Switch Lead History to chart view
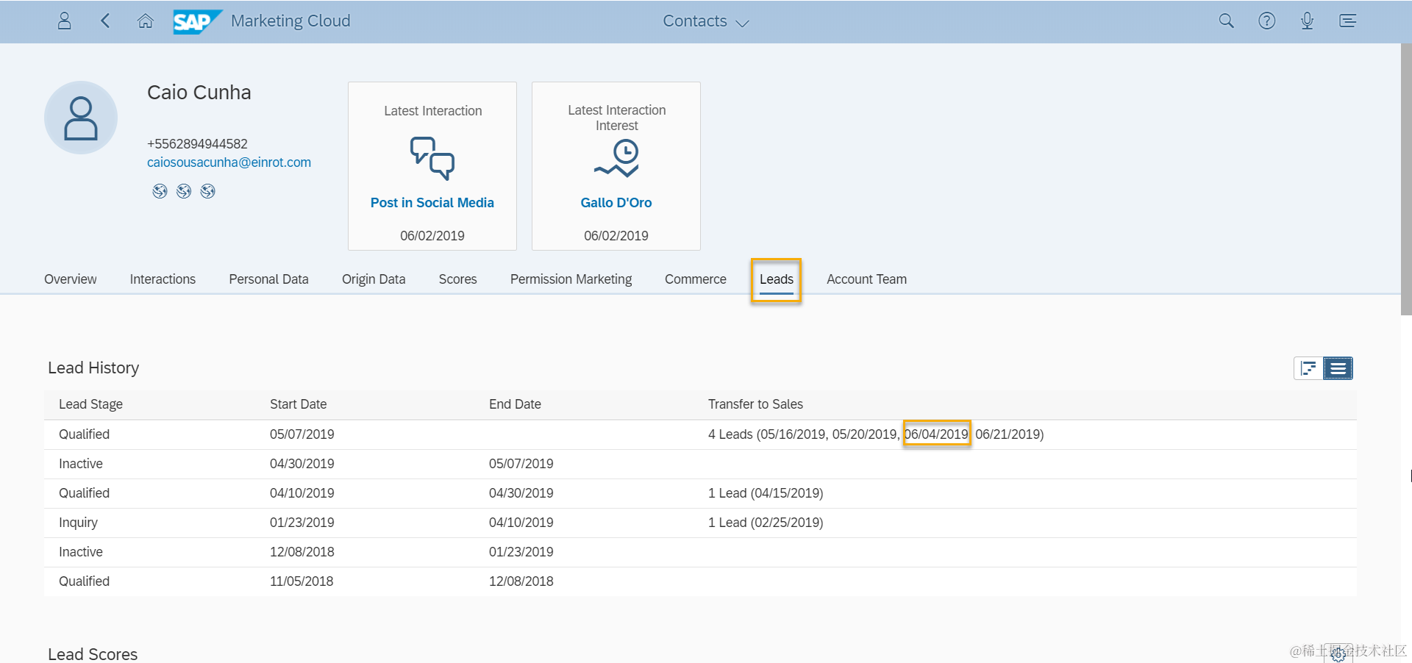Image resolution: width=1412 pixels, height=663 pixels. coord(1308,368)
